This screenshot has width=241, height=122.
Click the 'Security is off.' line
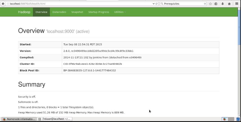27,97
